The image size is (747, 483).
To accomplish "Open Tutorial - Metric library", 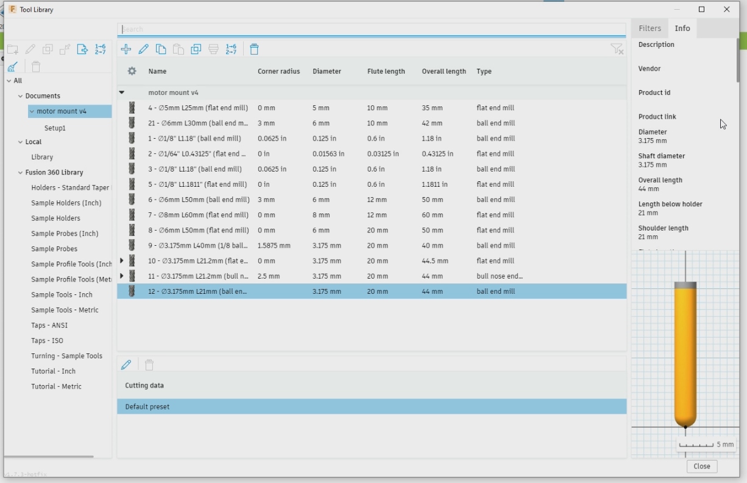I will tap(56, 386).
